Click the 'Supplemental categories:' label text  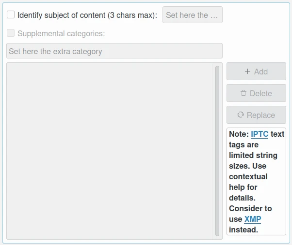(x=61, y=33)
